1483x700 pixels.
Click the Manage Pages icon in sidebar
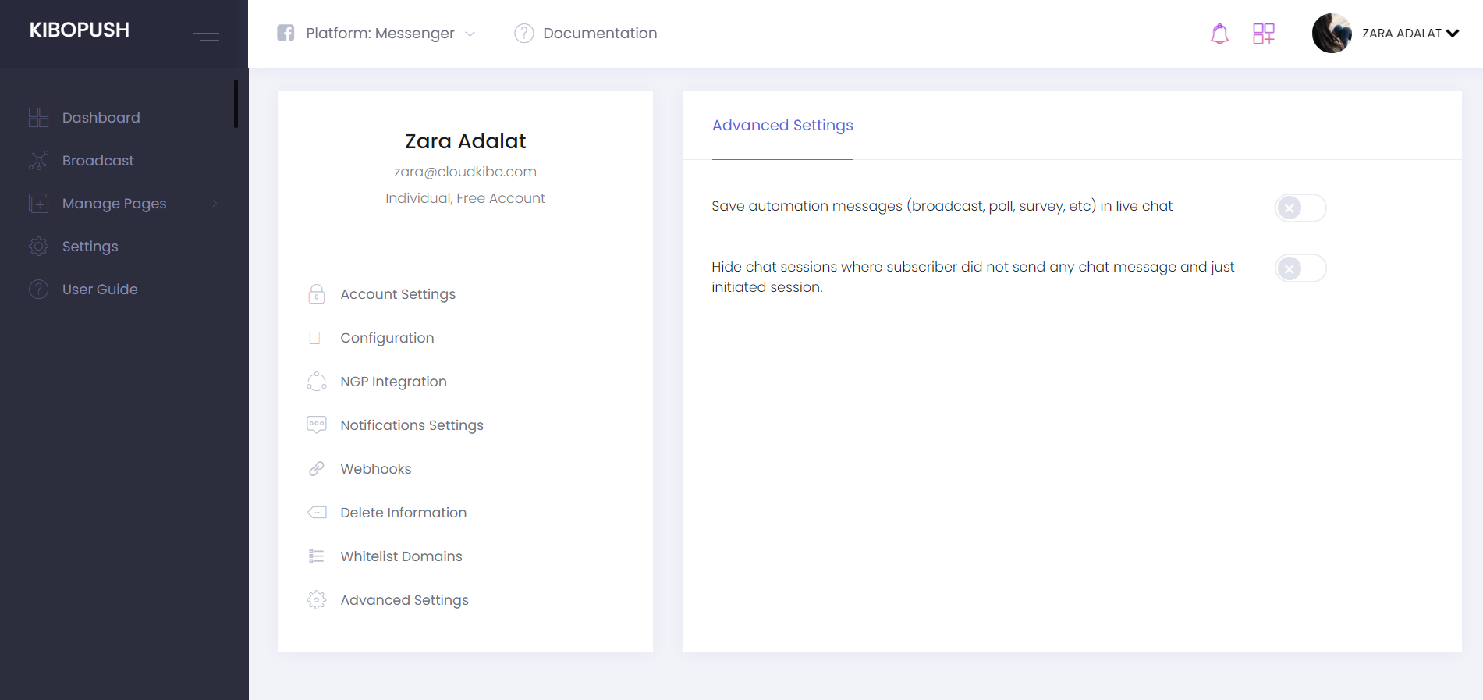coord(38,204)
